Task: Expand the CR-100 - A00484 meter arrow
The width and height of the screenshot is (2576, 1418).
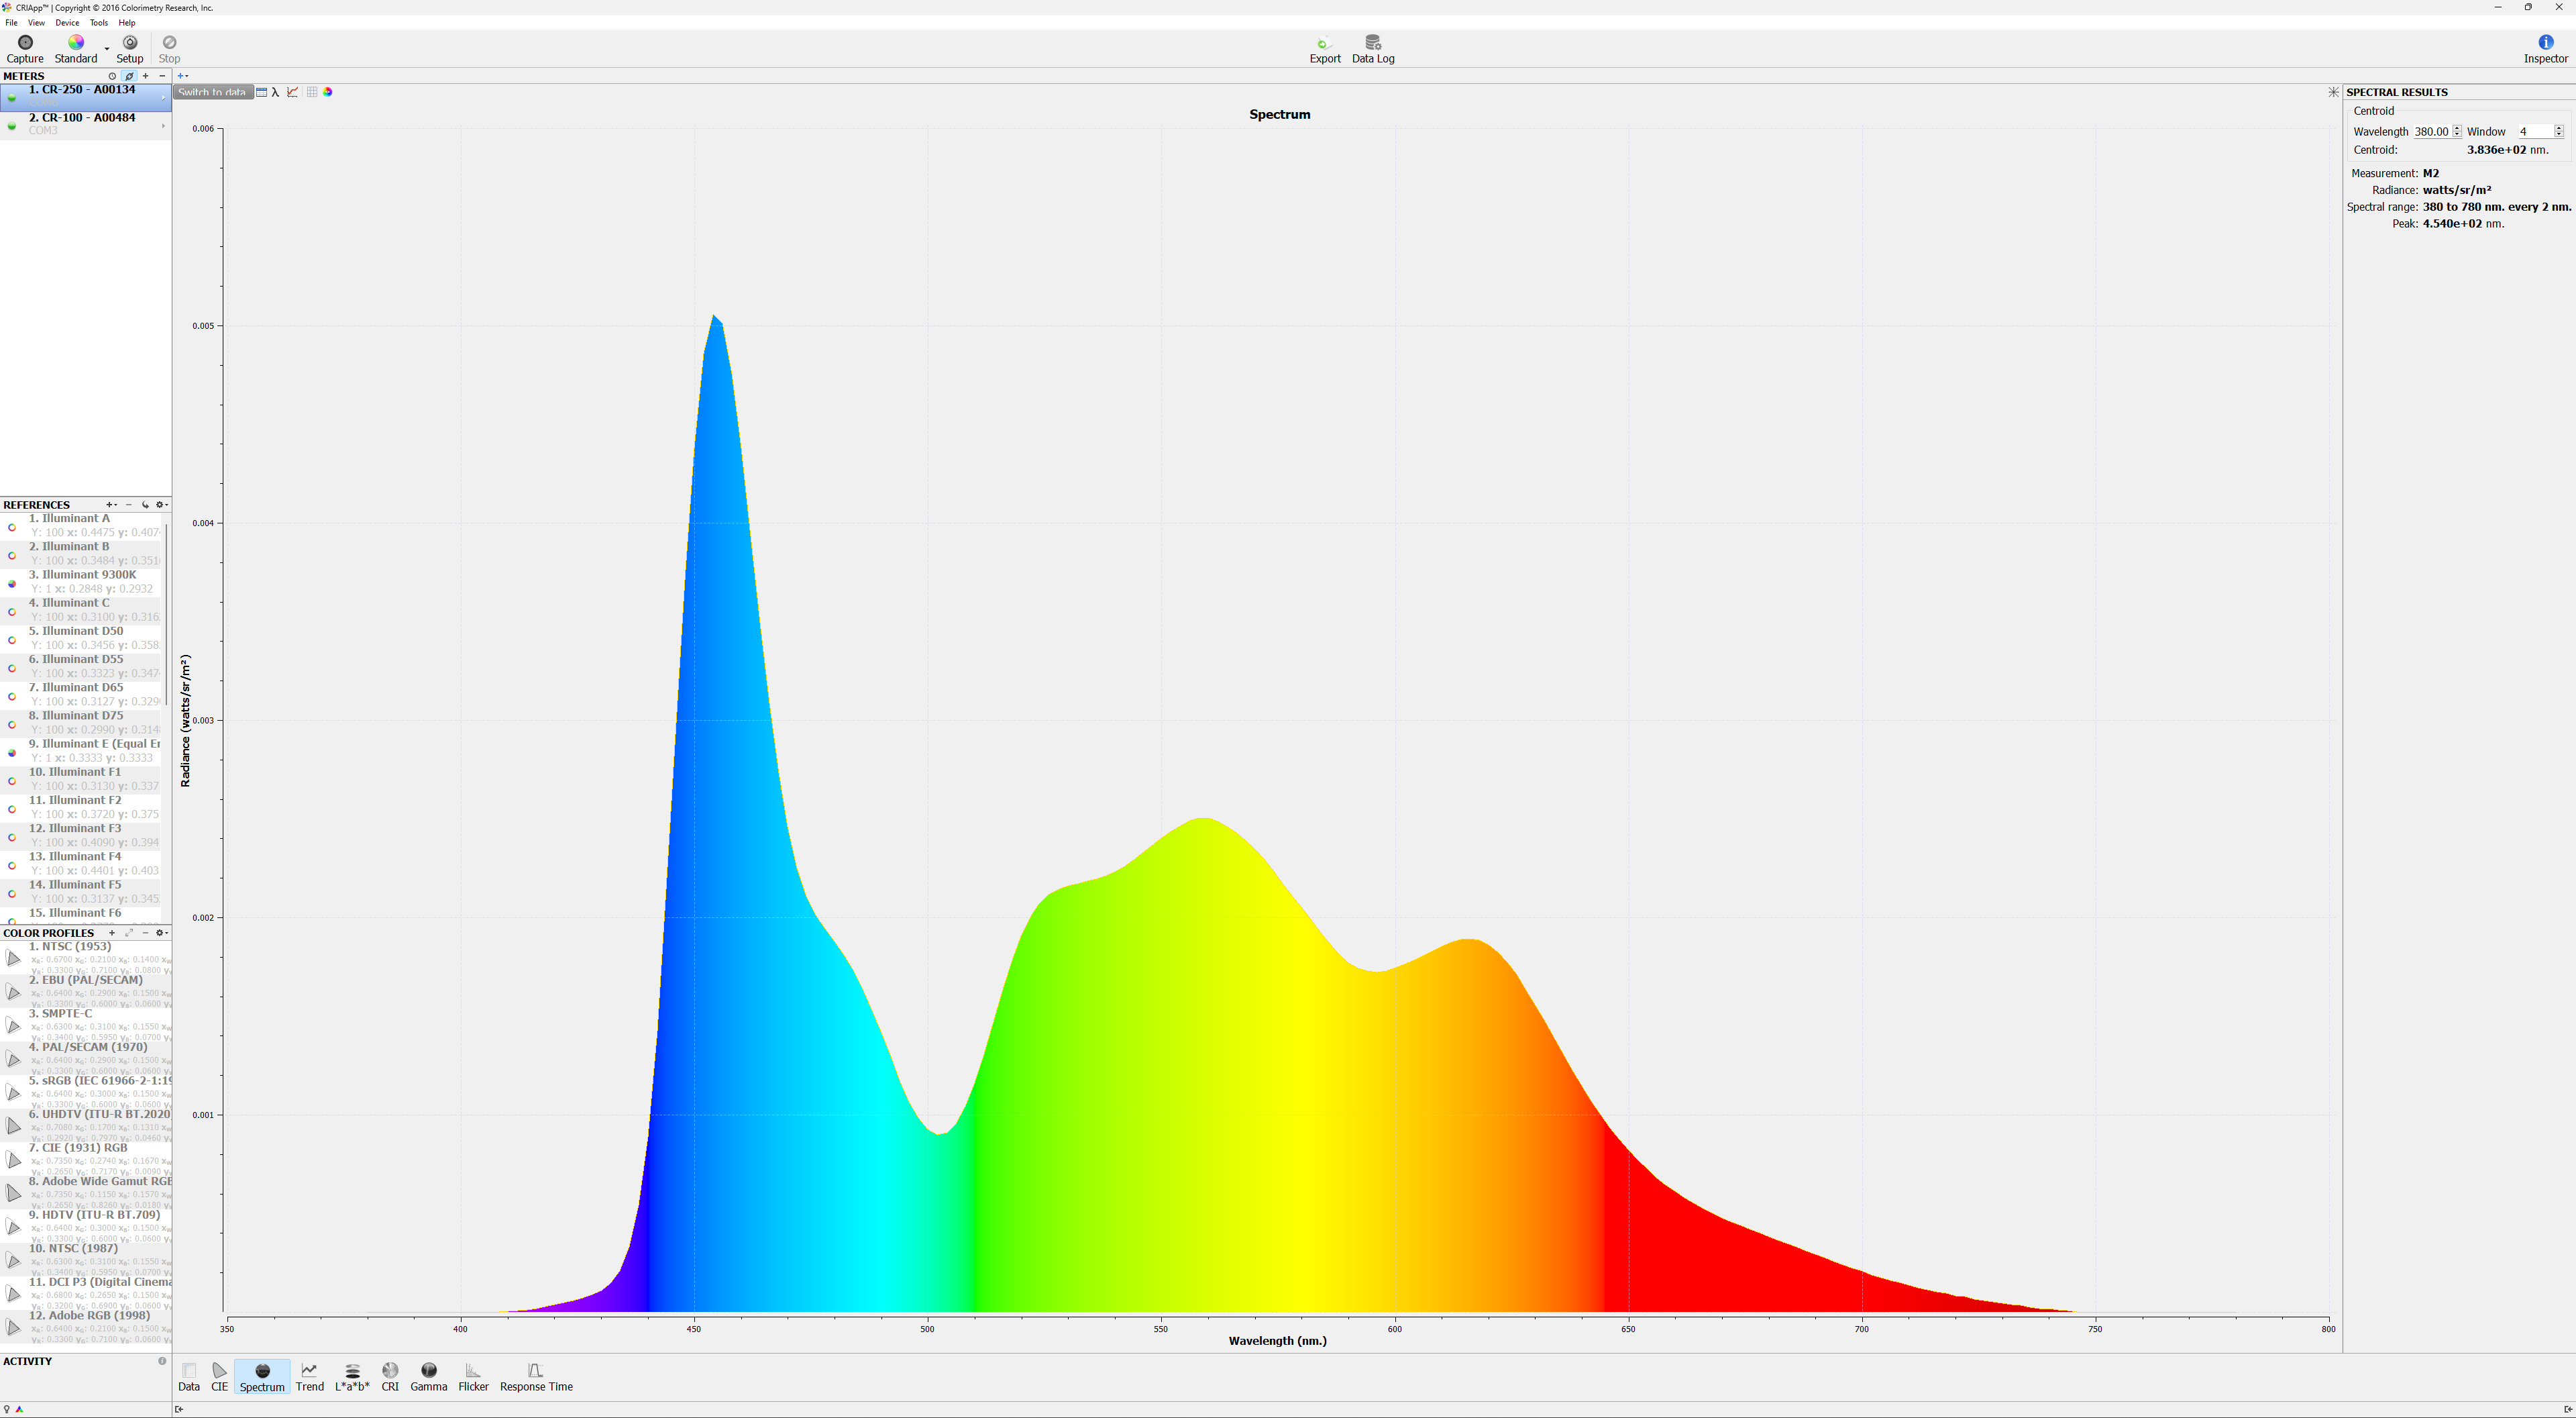Action: [163, 125]
